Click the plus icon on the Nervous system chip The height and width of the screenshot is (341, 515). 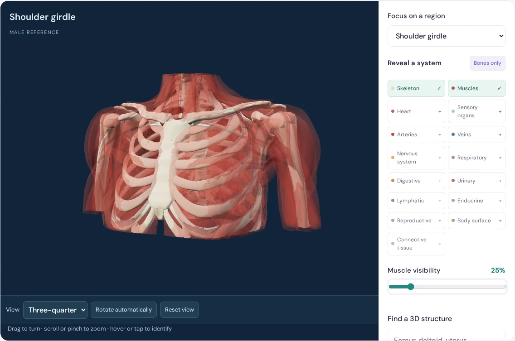tap(440, 158)
